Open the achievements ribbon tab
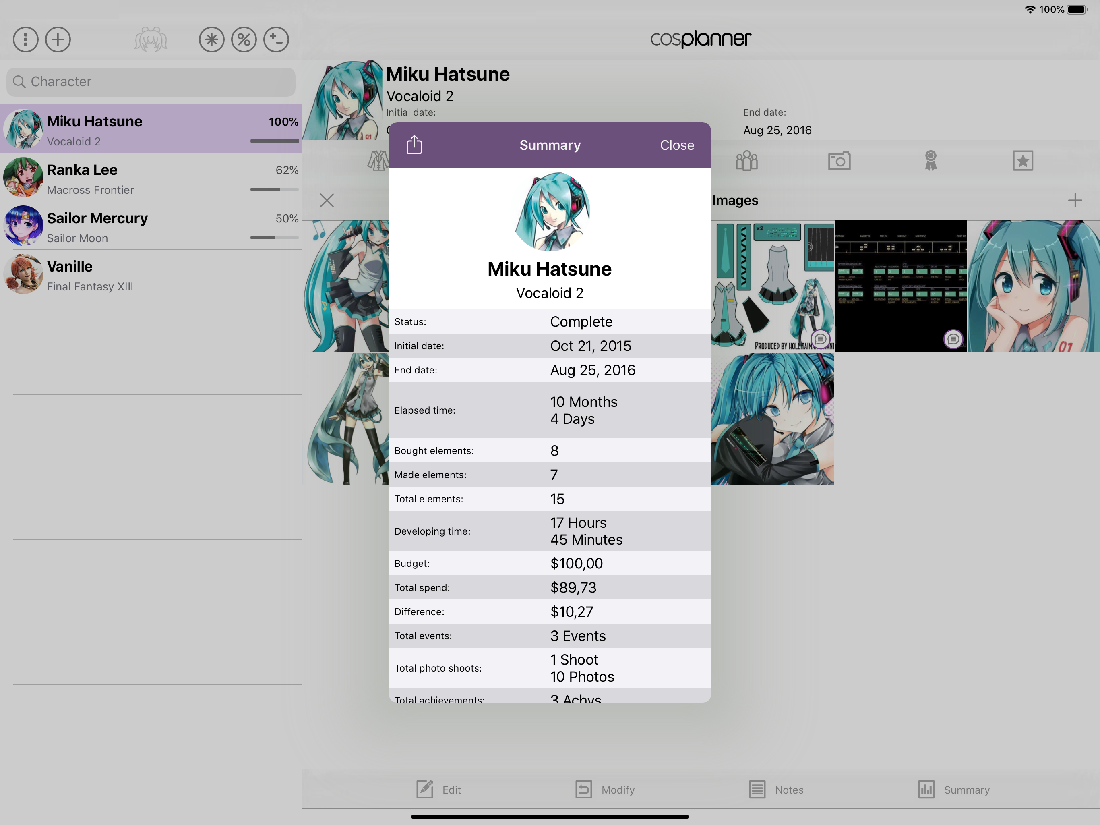1100x825 pixels. [930, 161]
